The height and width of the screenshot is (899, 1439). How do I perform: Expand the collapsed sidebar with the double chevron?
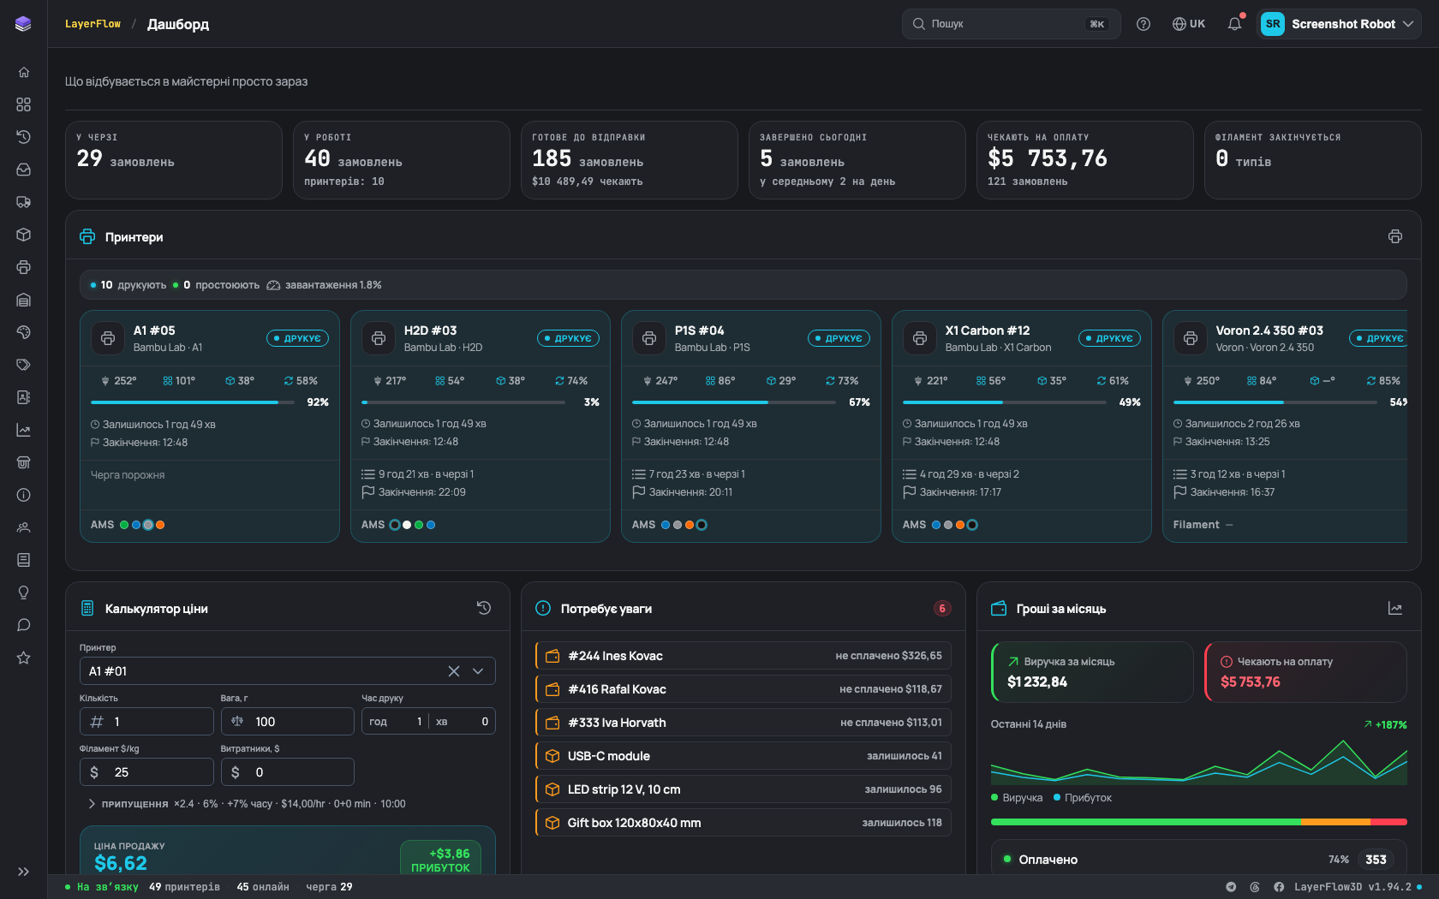click(x=24, y=872)
